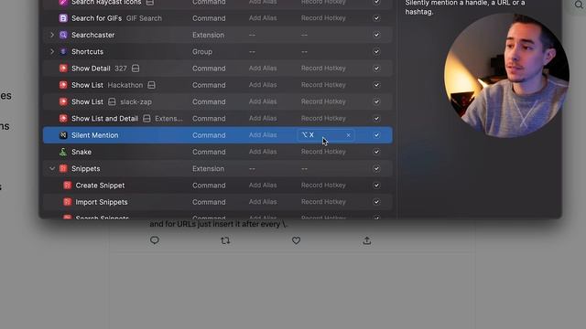Select the Shortcuts row name
This screenshot has width=586, height=329.
point(87,51)
